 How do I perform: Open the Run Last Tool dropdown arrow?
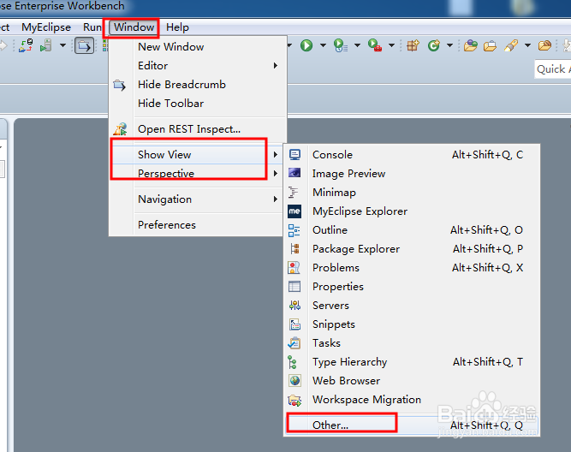coord(357,45)
